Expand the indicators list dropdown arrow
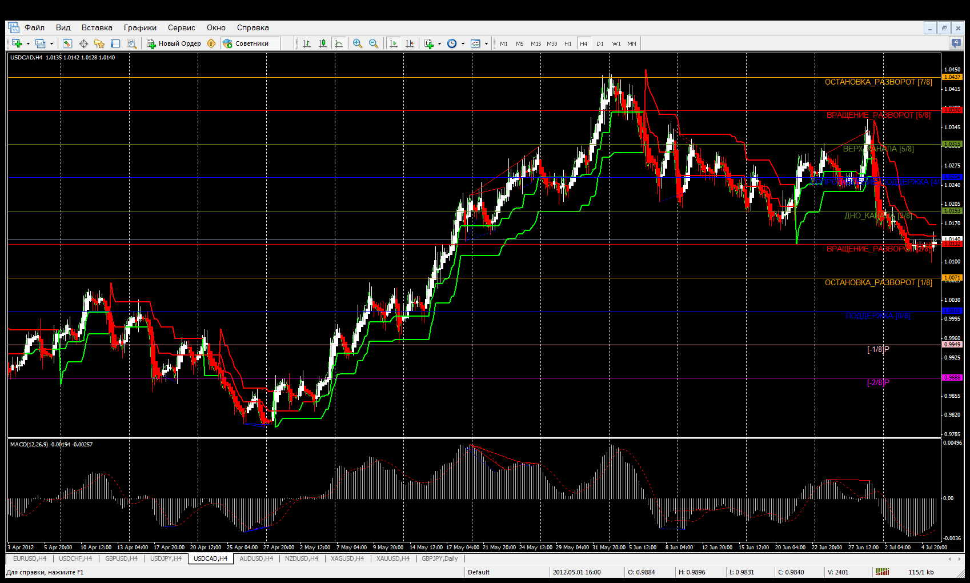 pyautogui.click(x=439, y=43)
